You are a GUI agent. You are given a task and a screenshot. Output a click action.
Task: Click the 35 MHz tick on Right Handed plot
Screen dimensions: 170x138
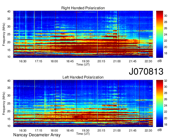tap(9, 19)
